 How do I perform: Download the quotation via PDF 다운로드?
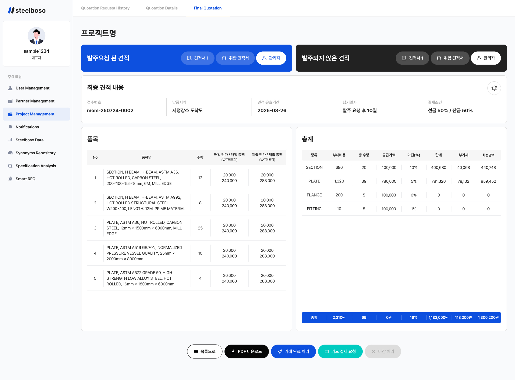point(246,351)
